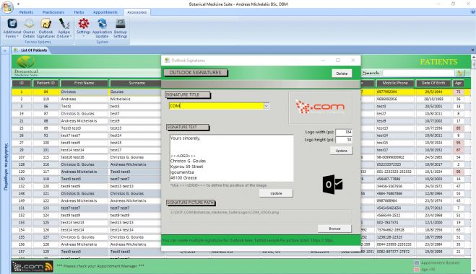Screen dimensions: 476x274
Task: Click the OUTLOOK SIGNATURES header button
Action: pos(195,72)
